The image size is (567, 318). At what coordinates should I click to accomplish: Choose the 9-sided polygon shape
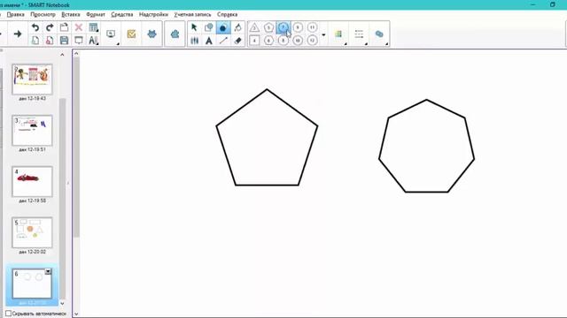click(298, 27)
